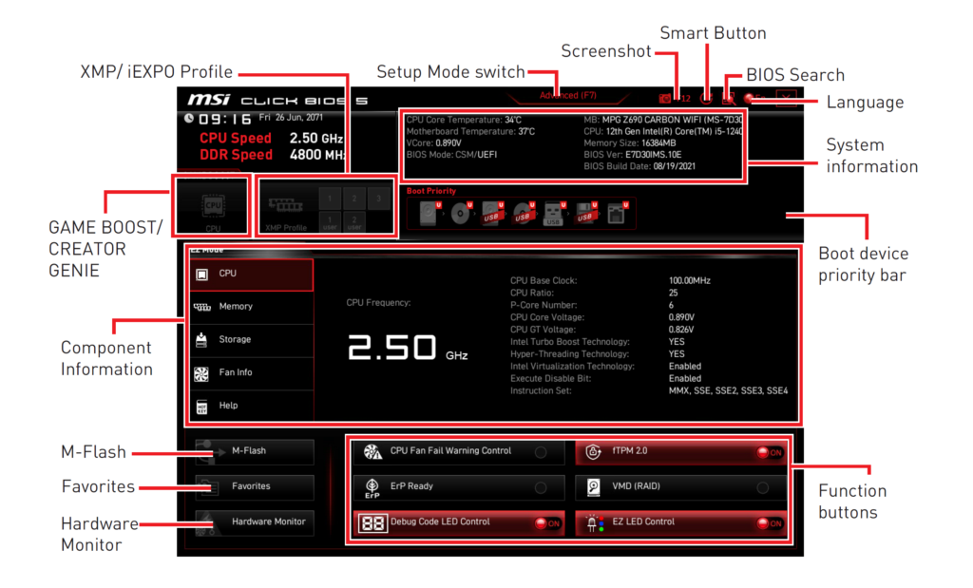Screen dimensions: 973x588
Task: Click the DDR Speed 4800 MHz readout
Action: click(272, 155)
